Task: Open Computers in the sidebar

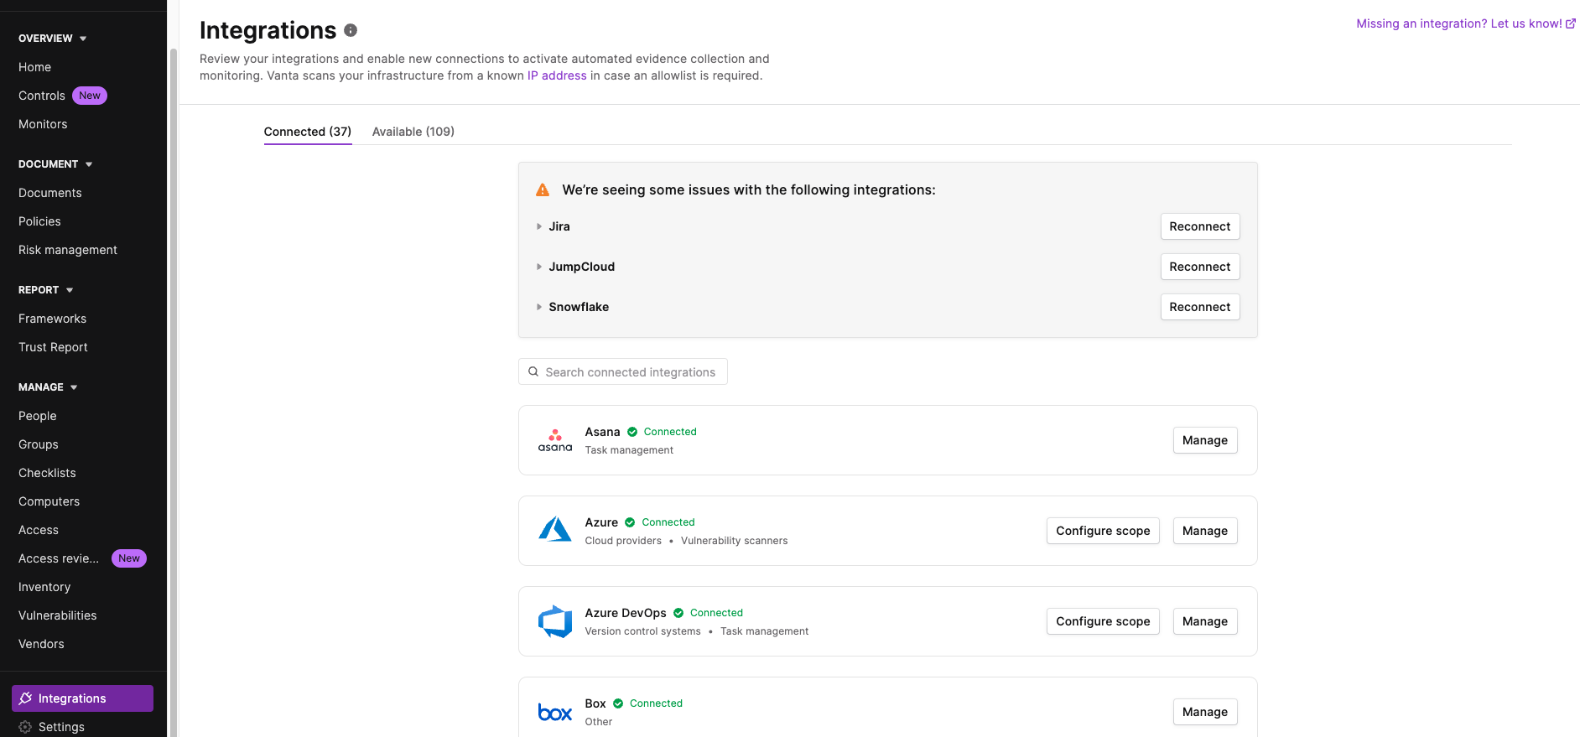Action: click(x=49, y=501)
